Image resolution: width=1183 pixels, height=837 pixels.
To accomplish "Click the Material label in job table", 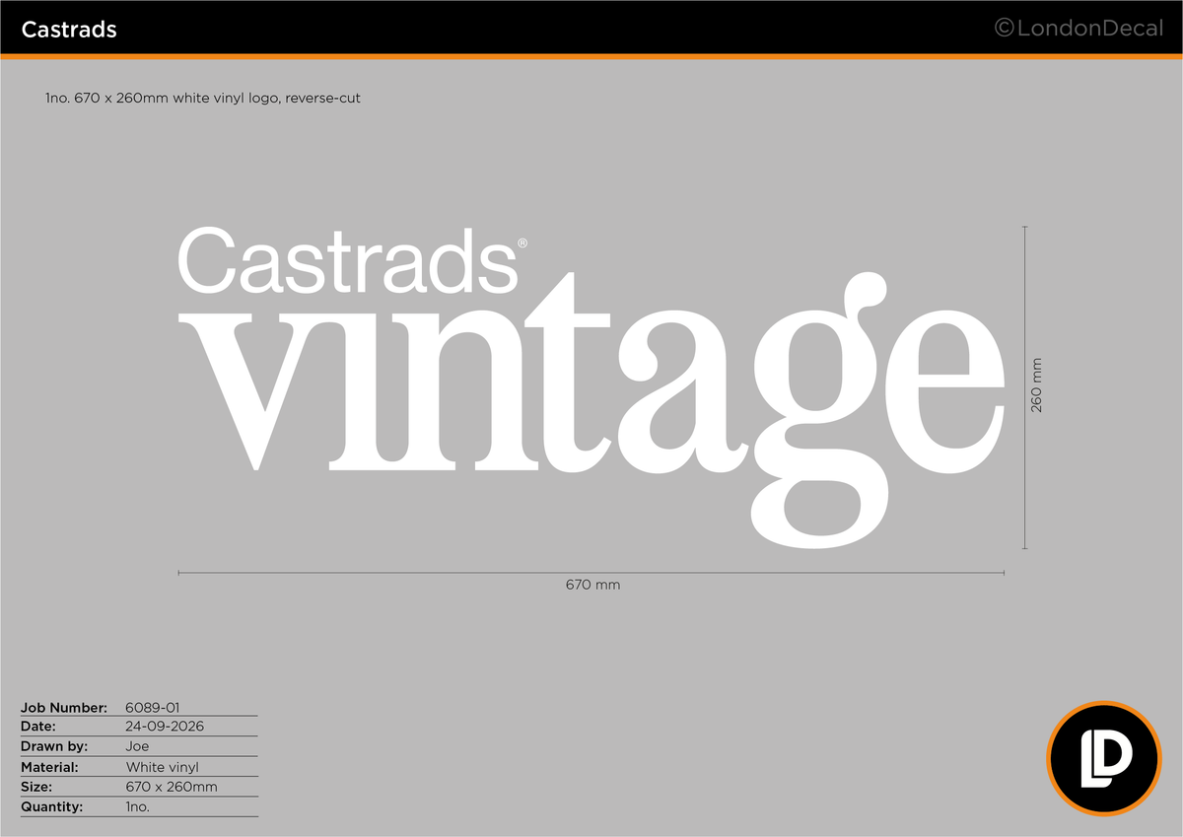I will point(49,767).
